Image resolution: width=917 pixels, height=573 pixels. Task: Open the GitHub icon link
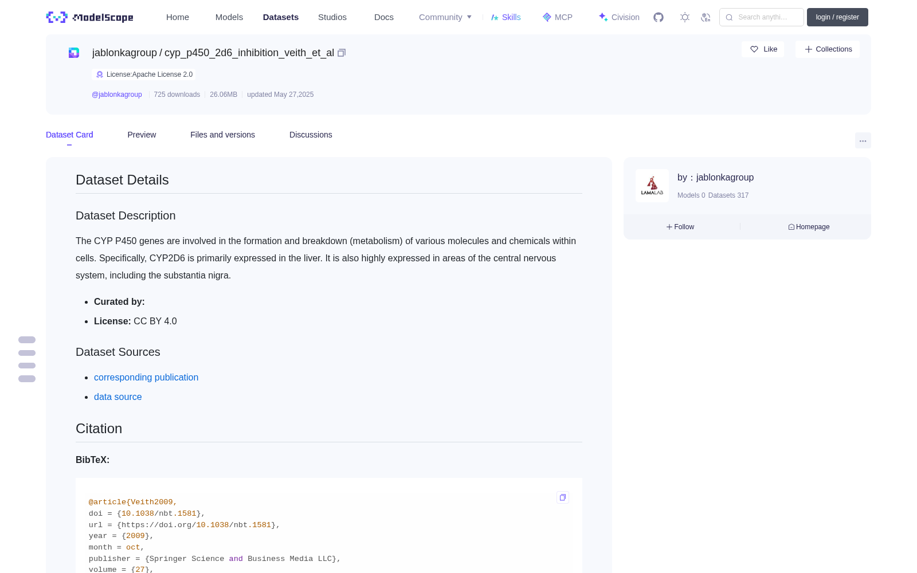[659, 17]
